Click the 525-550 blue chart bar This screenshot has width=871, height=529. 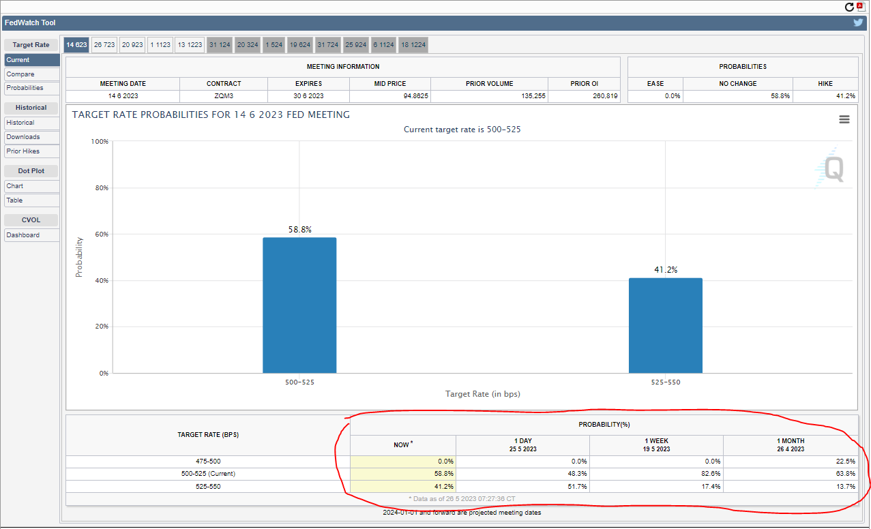coord(666,326)
